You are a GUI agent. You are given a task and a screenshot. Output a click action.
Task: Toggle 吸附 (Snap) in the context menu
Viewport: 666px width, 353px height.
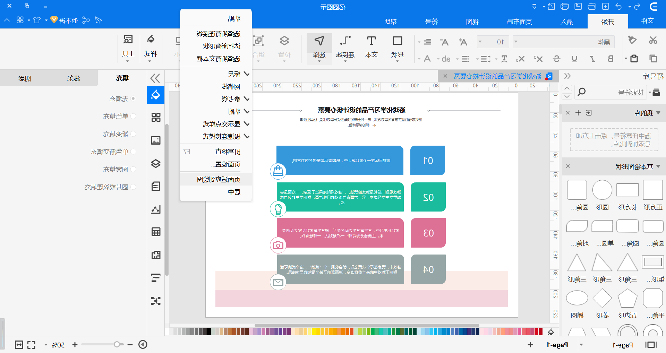pos(216,111)
